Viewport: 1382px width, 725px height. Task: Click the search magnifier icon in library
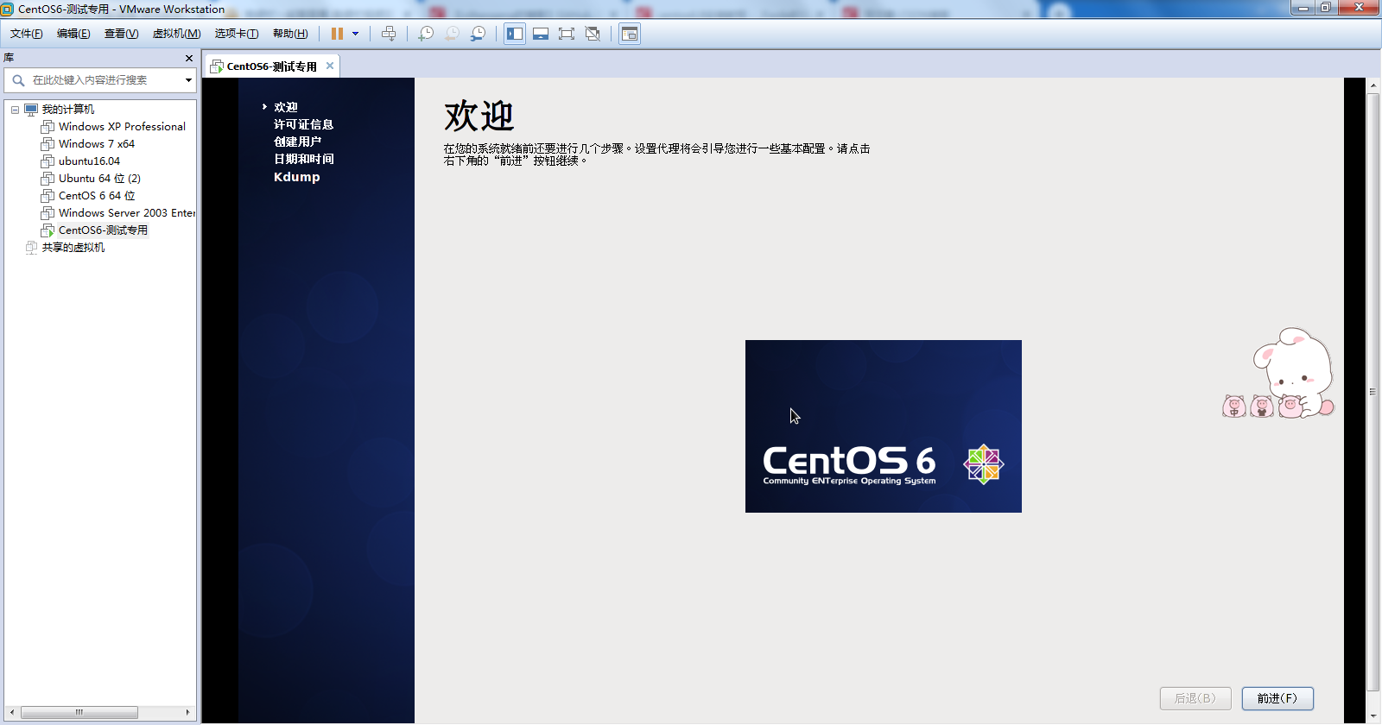click(18, 80)
